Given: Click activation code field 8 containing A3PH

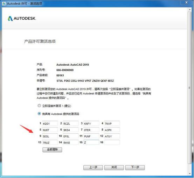Looking at the screenshot, I should [x=112, y=130].
